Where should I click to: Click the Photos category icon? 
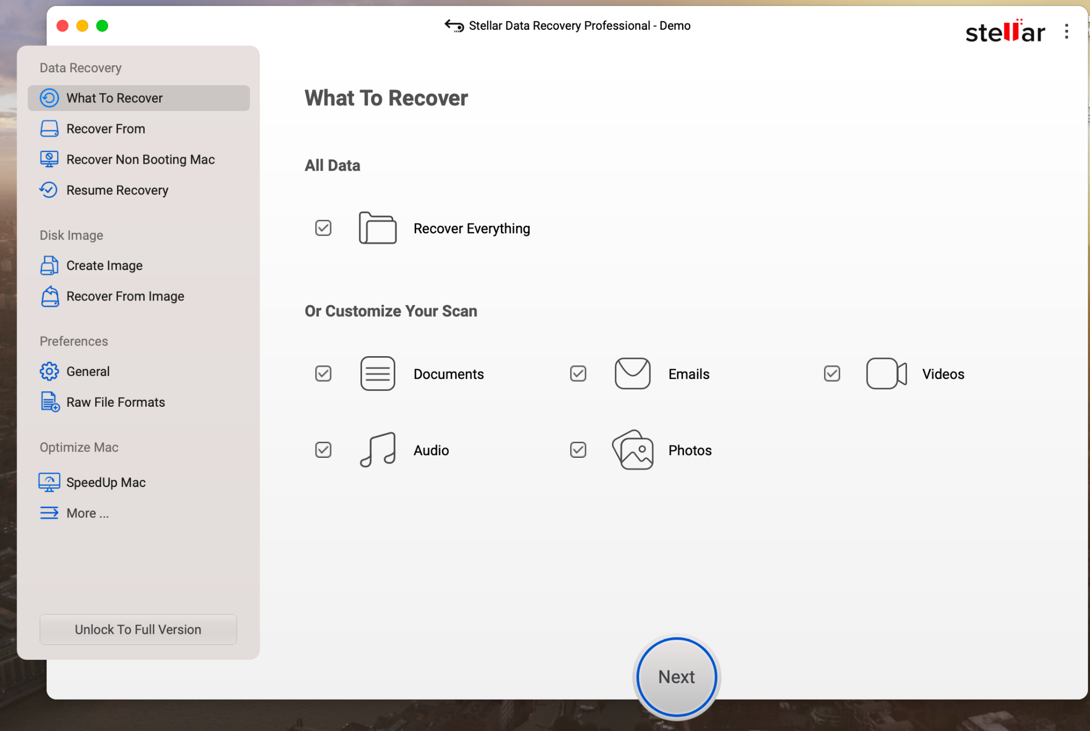coord(633,450)
